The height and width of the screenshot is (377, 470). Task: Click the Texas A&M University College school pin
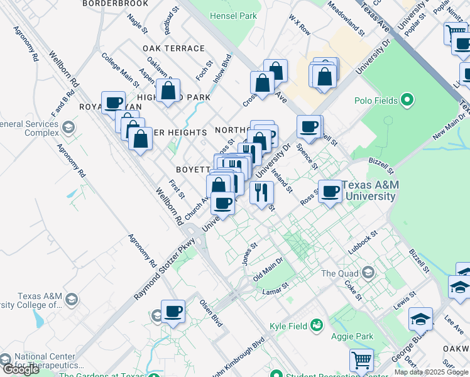click(72, 300)
